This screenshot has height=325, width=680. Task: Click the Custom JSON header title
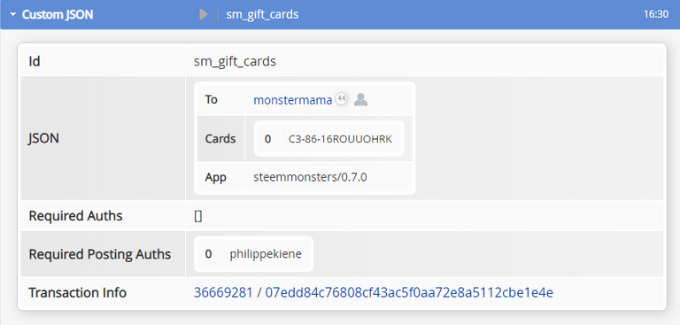coord(58,15)
